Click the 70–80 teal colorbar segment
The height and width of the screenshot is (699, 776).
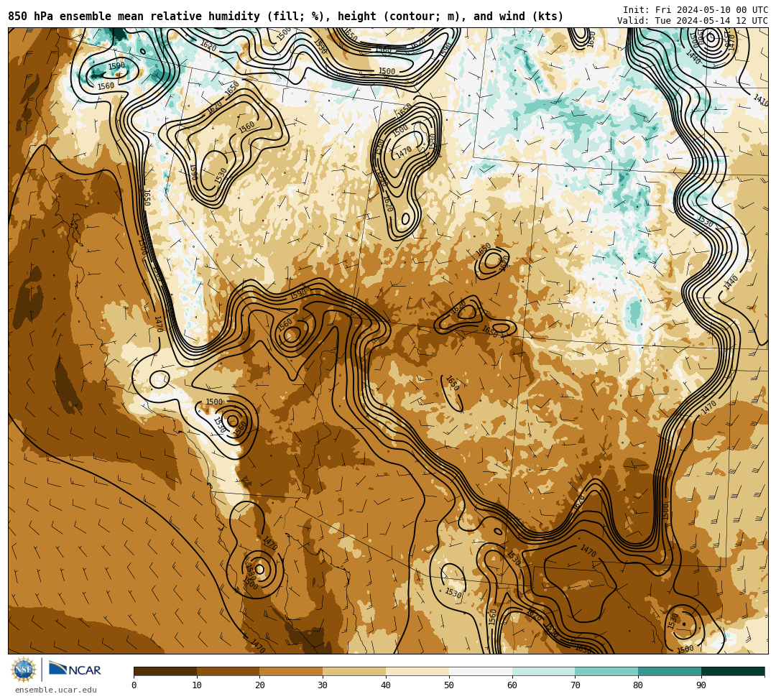[x=606, y=671]
